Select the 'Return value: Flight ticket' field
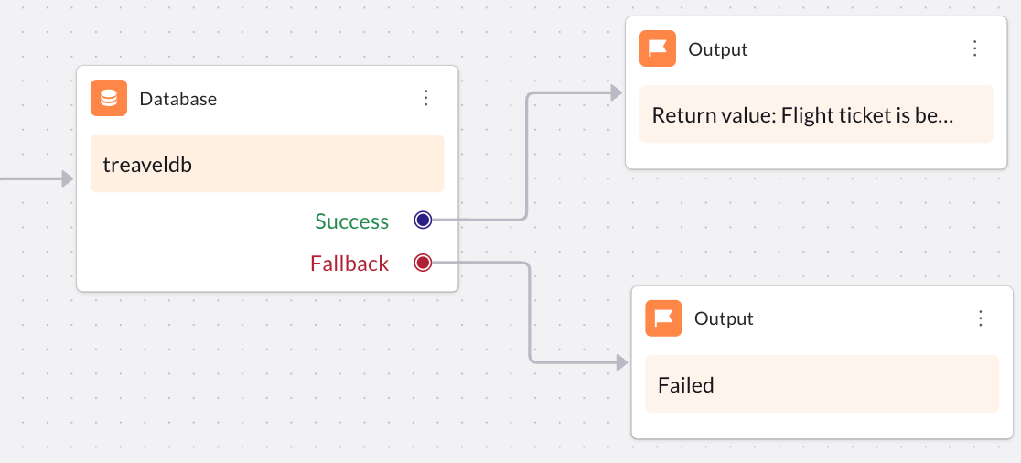1021x463 pixels. coord(815,115)
